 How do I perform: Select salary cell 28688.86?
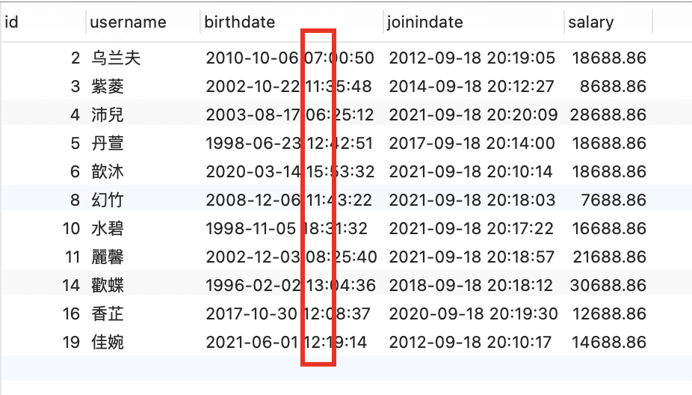(608, 115)
